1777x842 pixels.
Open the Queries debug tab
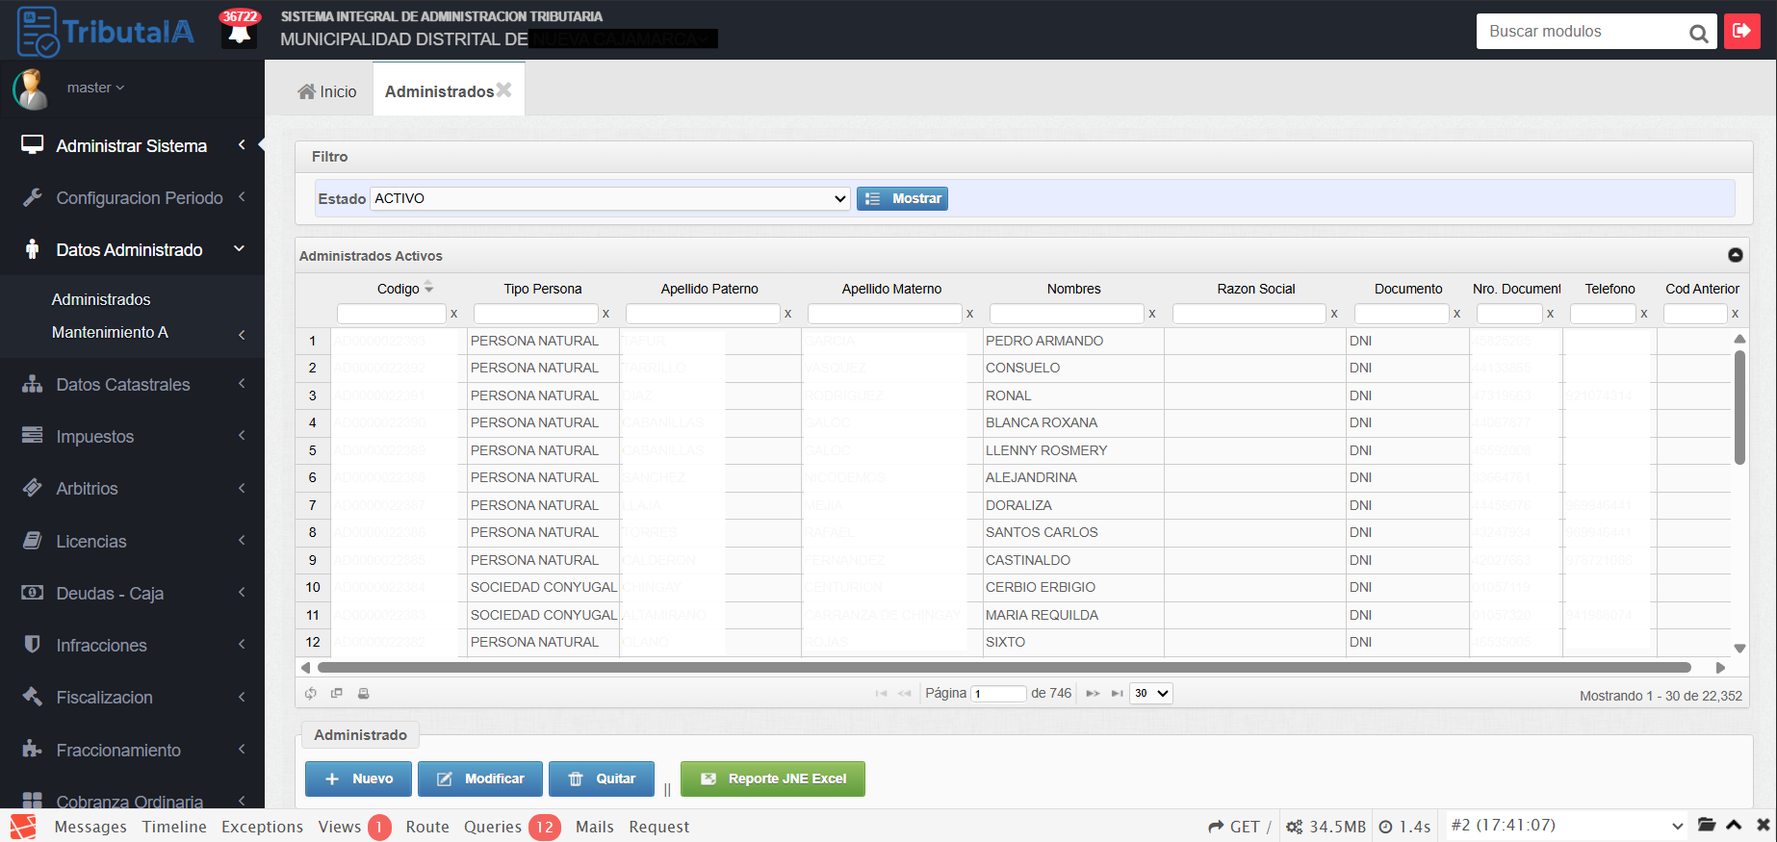[x=493, y=827]
